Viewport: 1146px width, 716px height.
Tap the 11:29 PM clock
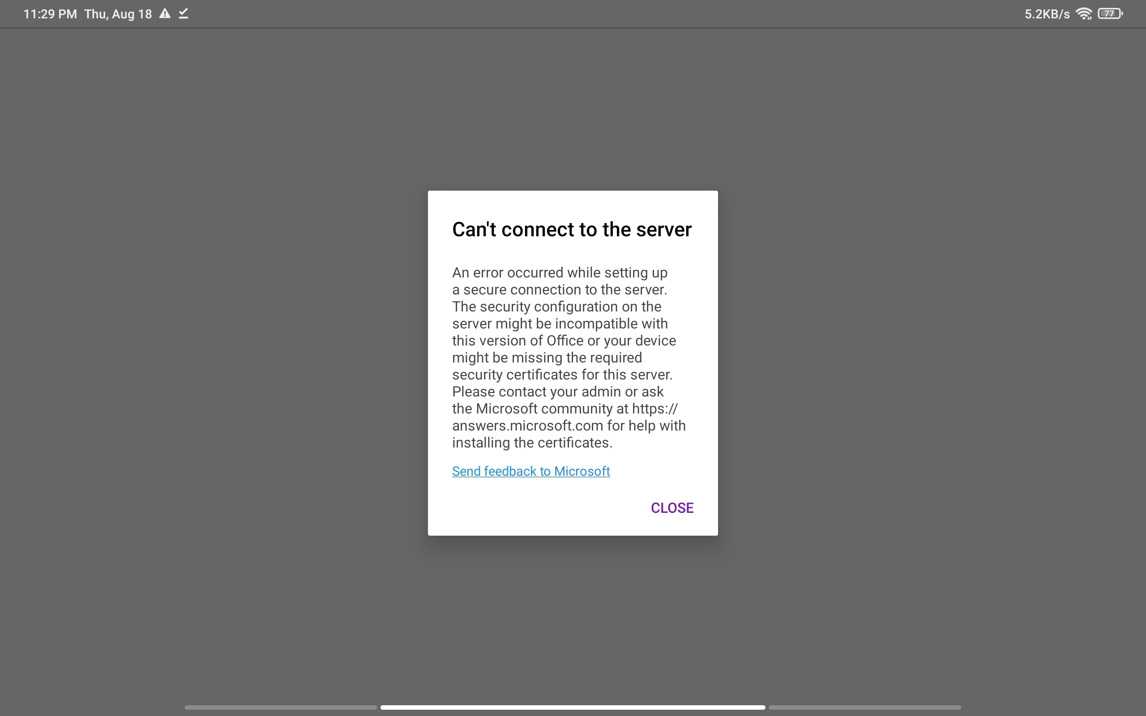click(x=50, y=14)
